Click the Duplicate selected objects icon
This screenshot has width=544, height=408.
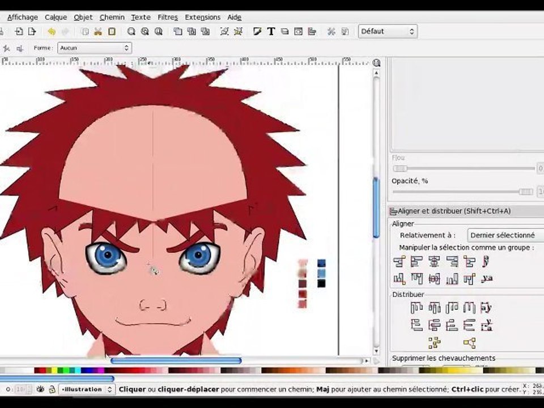(178, 32)
